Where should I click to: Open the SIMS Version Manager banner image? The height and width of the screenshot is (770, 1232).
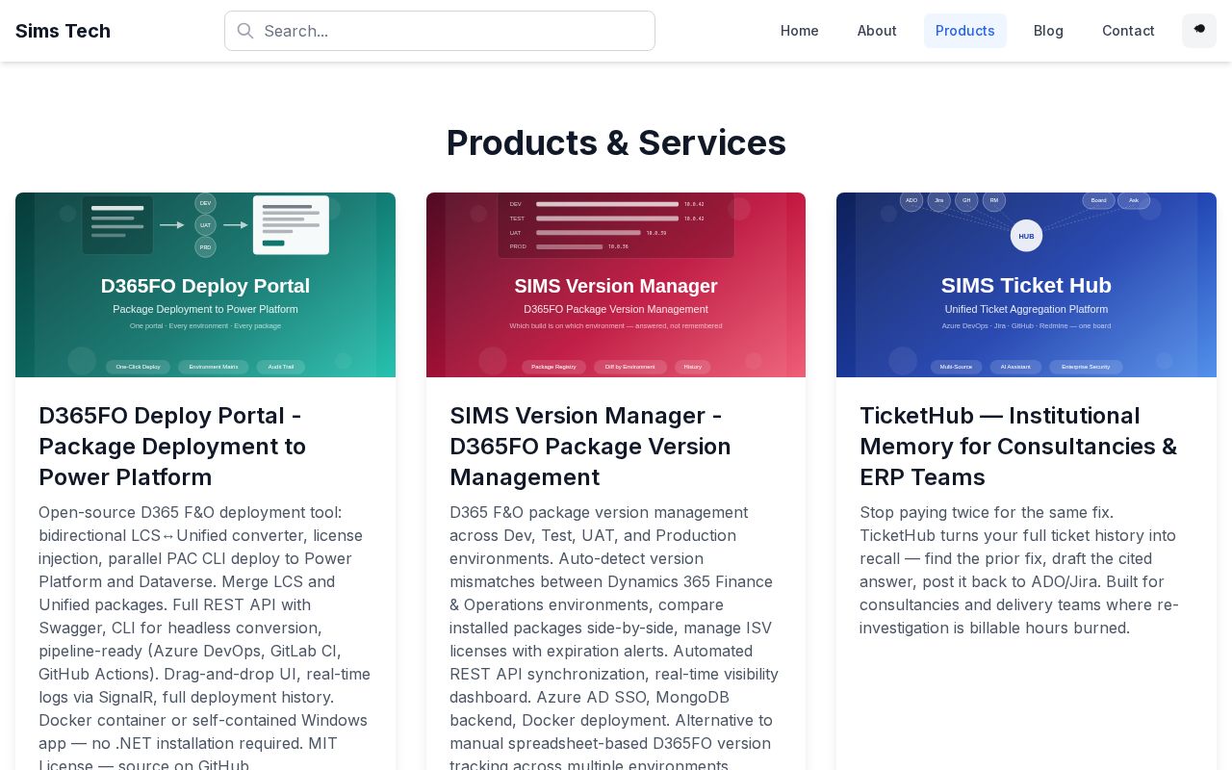pos(616,285)
